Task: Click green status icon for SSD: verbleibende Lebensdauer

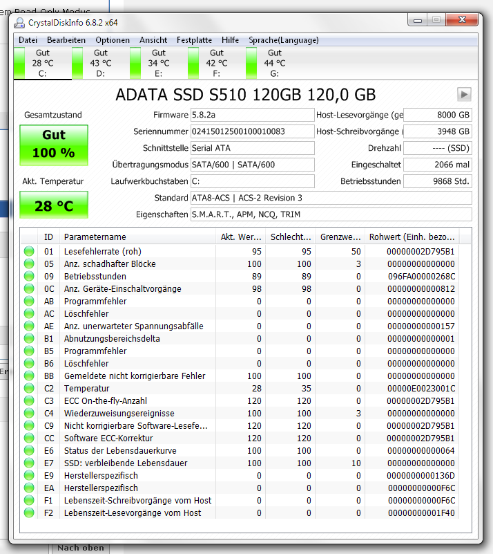Action: tap(29, 463)
